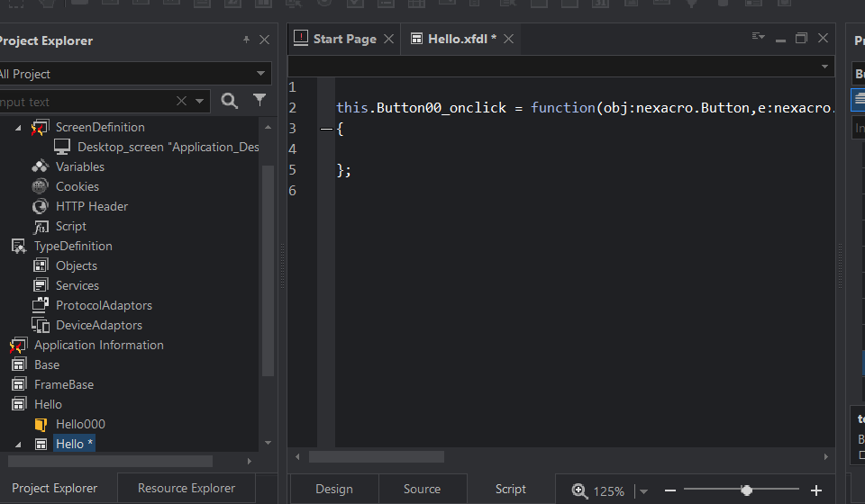Select the HTTP Header tree item
865x504 pixels.
tap(92, 207)
